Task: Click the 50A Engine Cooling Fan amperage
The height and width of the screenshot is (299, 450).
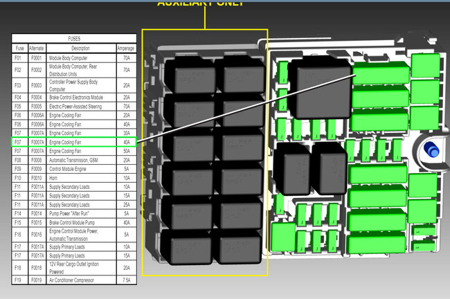Action: [x=127, y=151]
